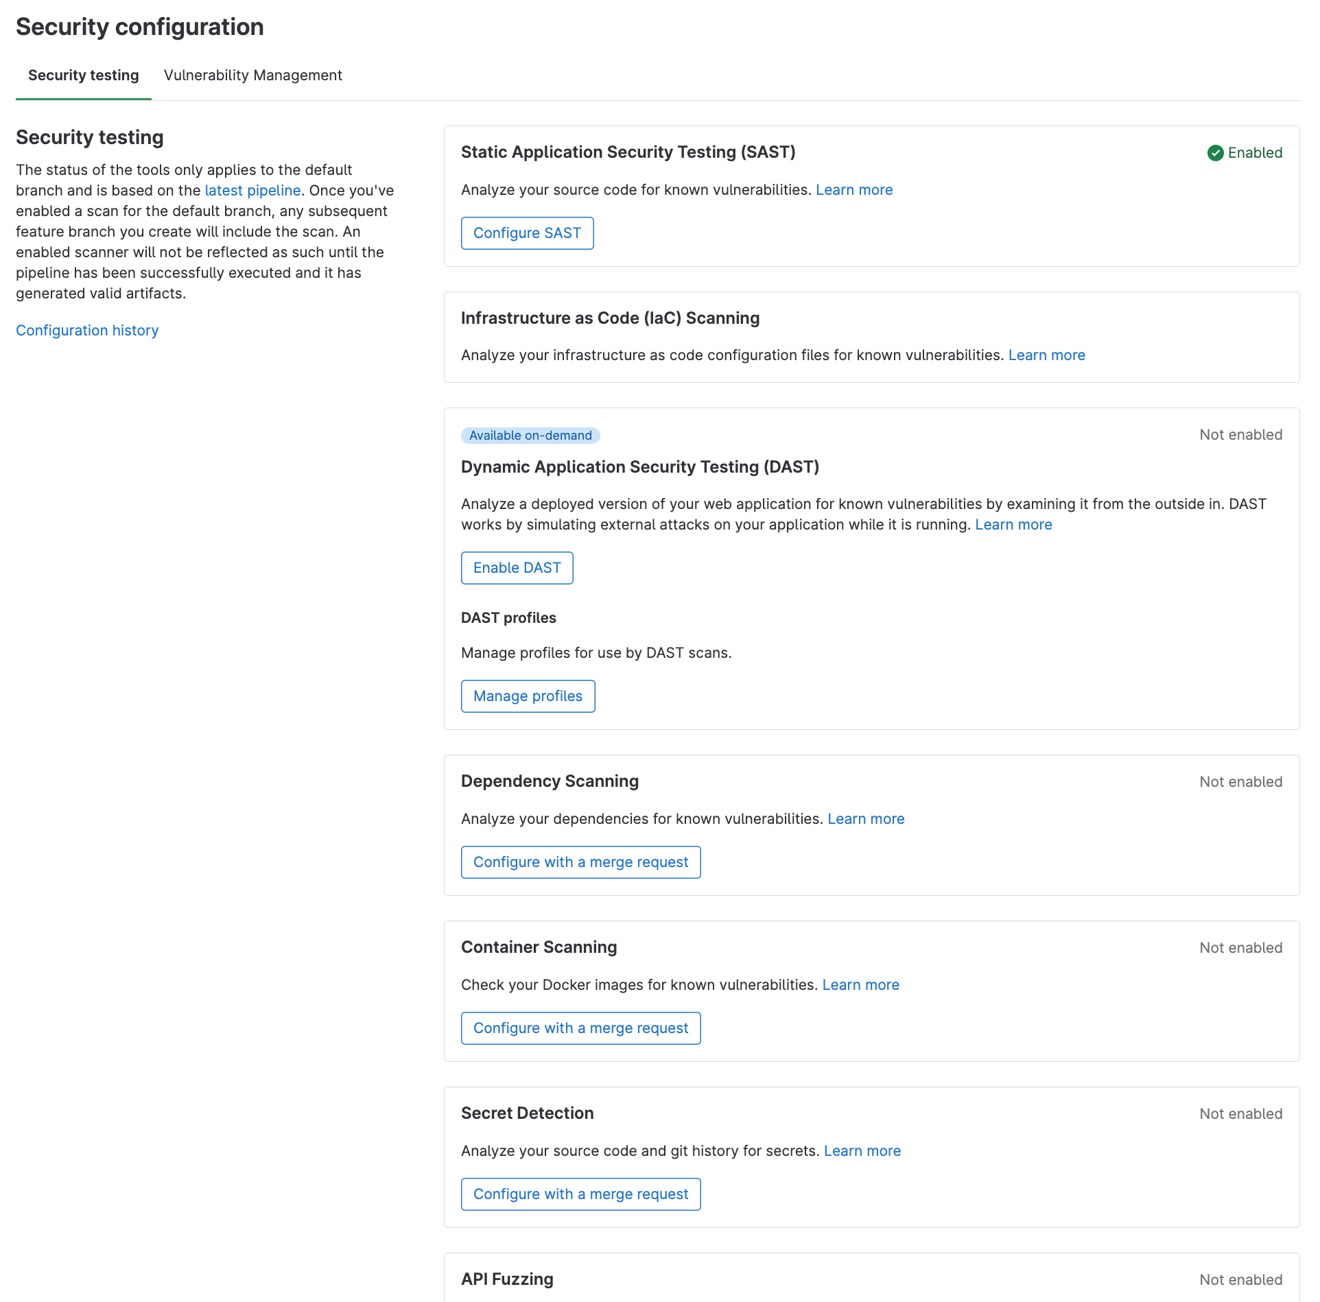Follow the latest pipeline link
Screen dimensions: 1320x1302
coord(252,191)
